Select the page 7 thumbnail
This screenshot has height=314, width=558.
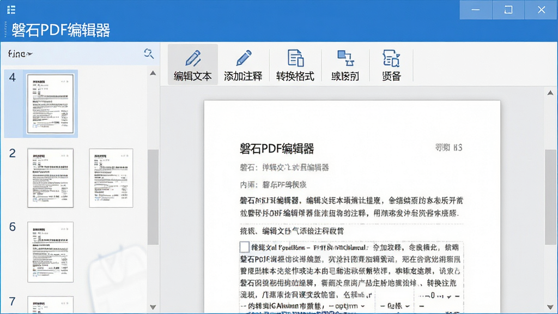pos(51,304)
